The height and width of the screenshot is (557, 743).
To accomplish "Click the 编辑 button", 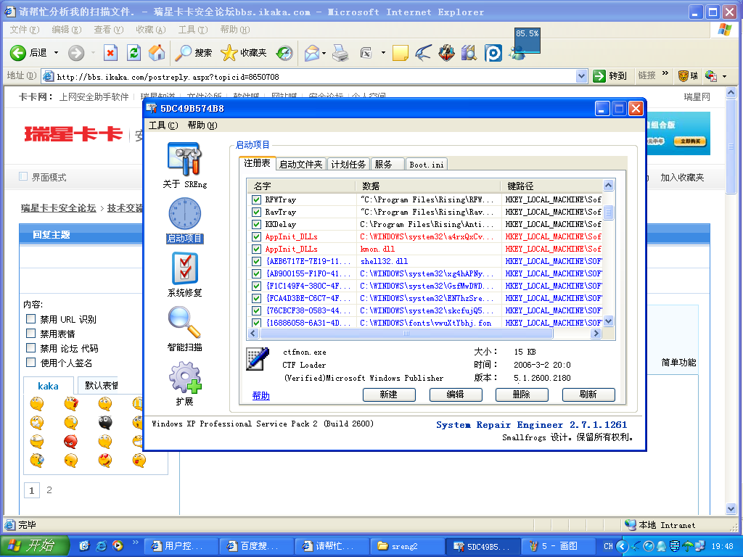I will [x=456, y=395].
